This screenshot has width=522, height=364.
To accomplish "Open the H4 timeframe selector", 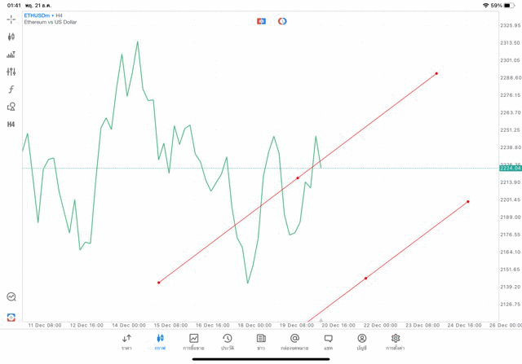I will tap(11, 125).
